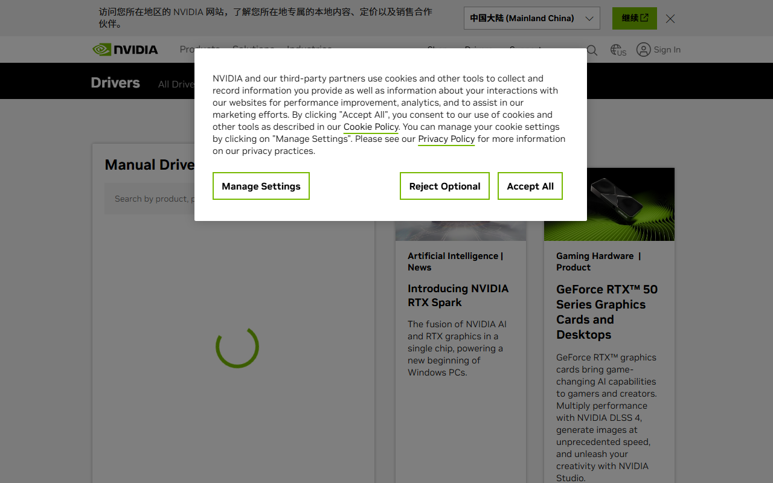Close the region banner with the X

(670, 19)
